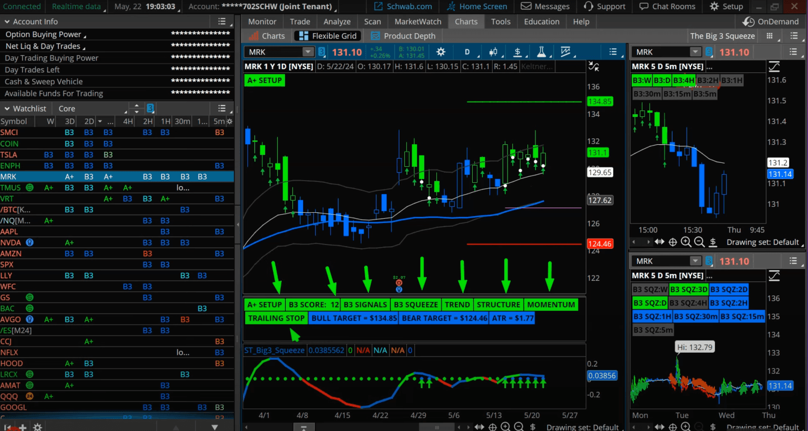Open the MRK symbol dropdown in main chart
This screenshot has height=431, width=808.
[x=308, y=52]
